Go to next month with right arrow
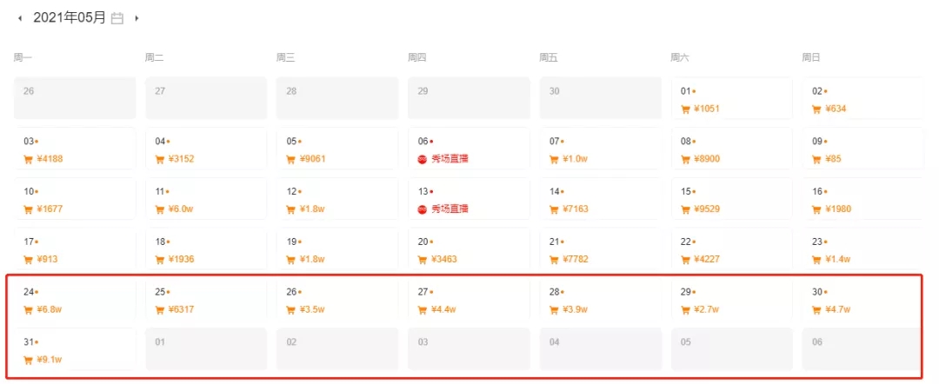939x384 pixels. pyautogui.click(x=137, y=17)
